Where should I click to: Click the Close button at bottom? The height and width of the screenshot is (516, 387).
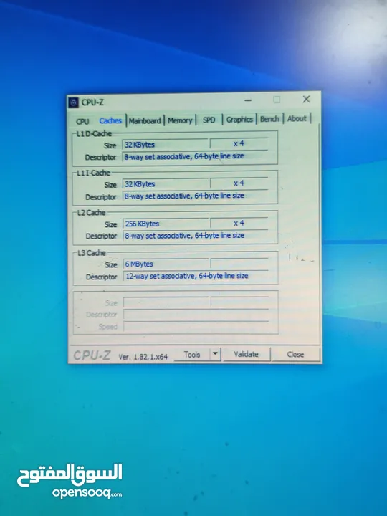coord(295,355)
